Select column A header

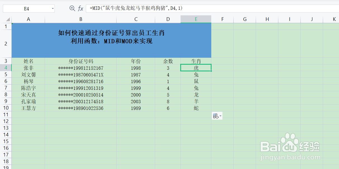pyautogui.click(x=28, y=19)
